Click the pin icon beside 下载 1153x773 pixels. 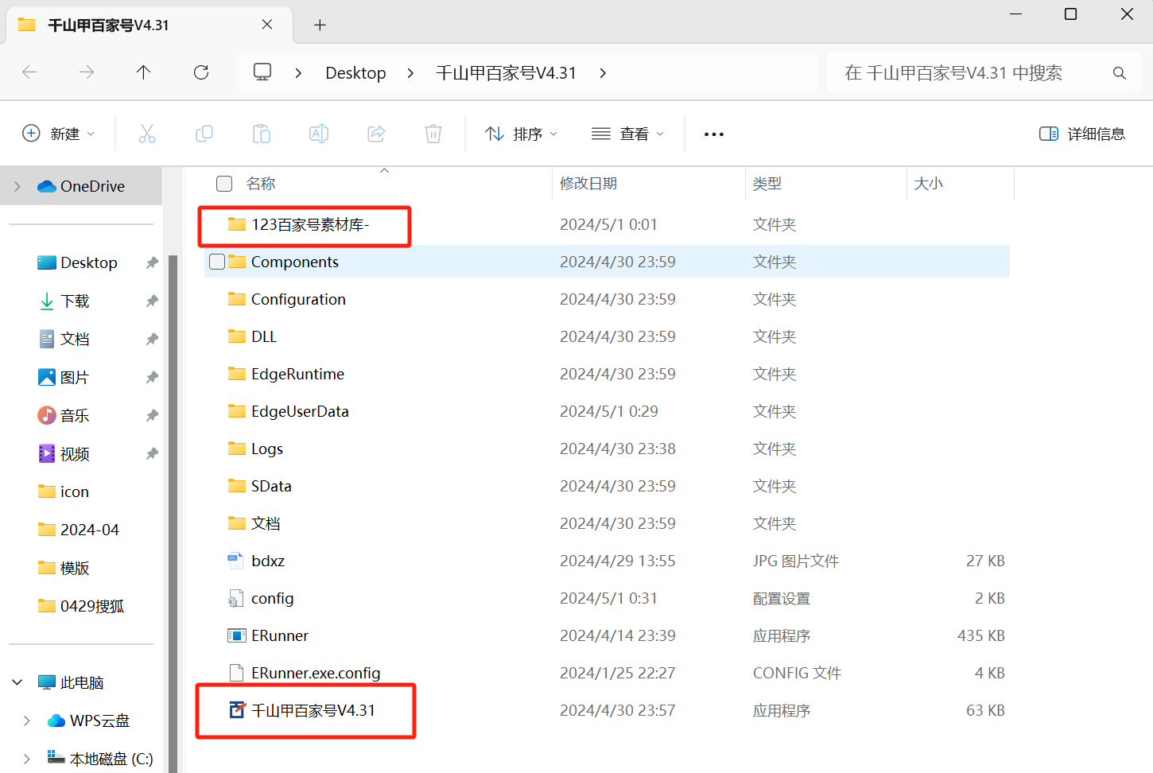[152, 301]
